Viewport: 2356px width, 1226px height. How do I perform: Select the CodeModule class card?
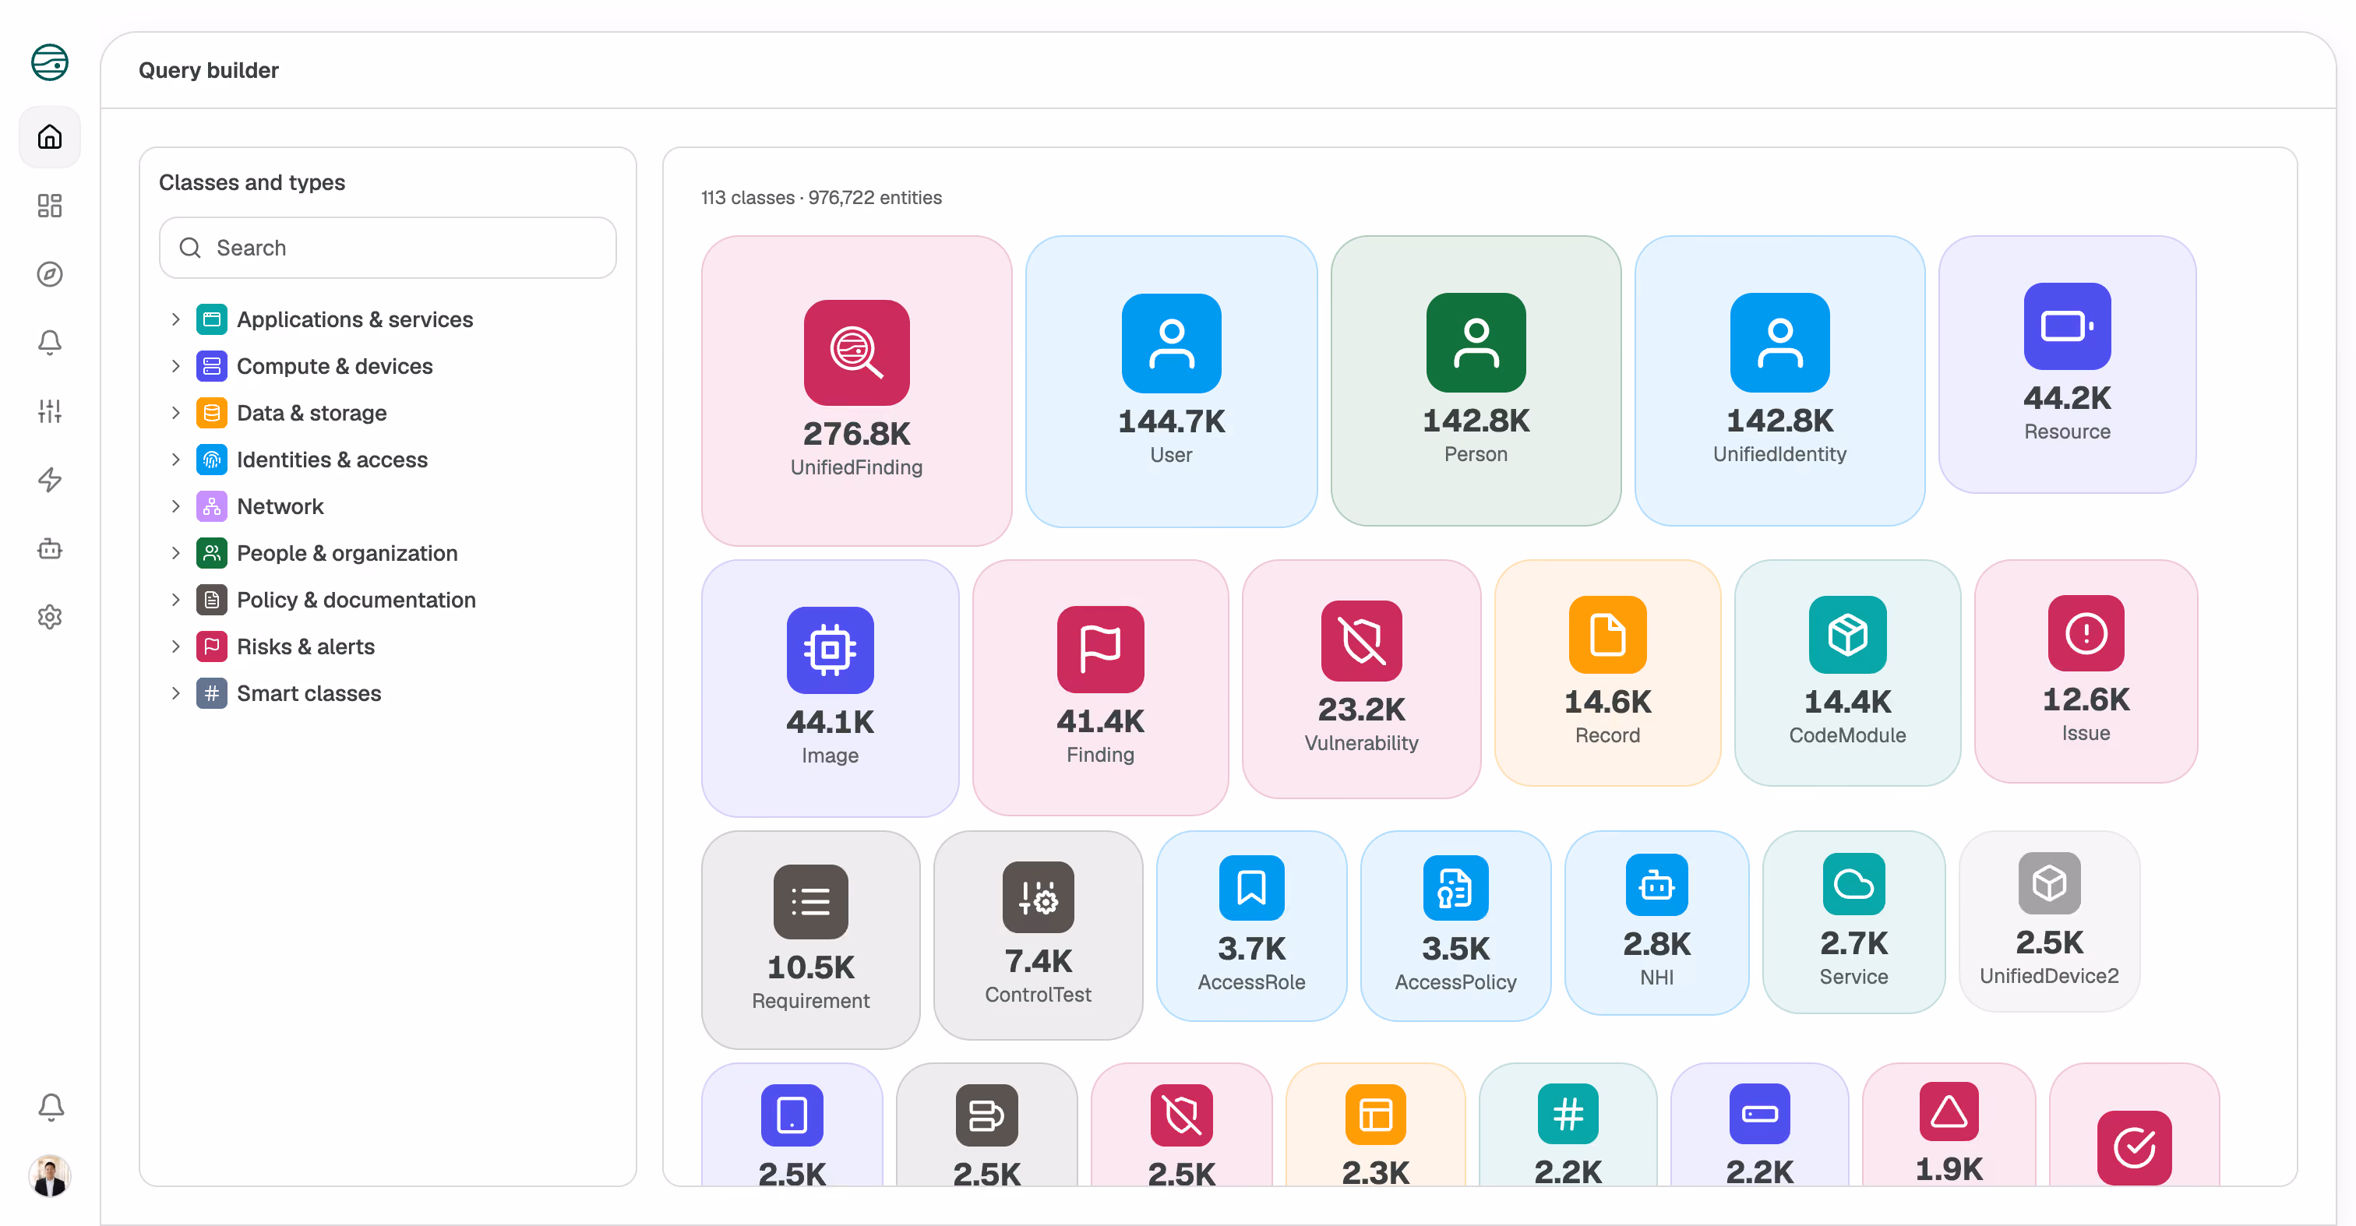point(1847,673)
